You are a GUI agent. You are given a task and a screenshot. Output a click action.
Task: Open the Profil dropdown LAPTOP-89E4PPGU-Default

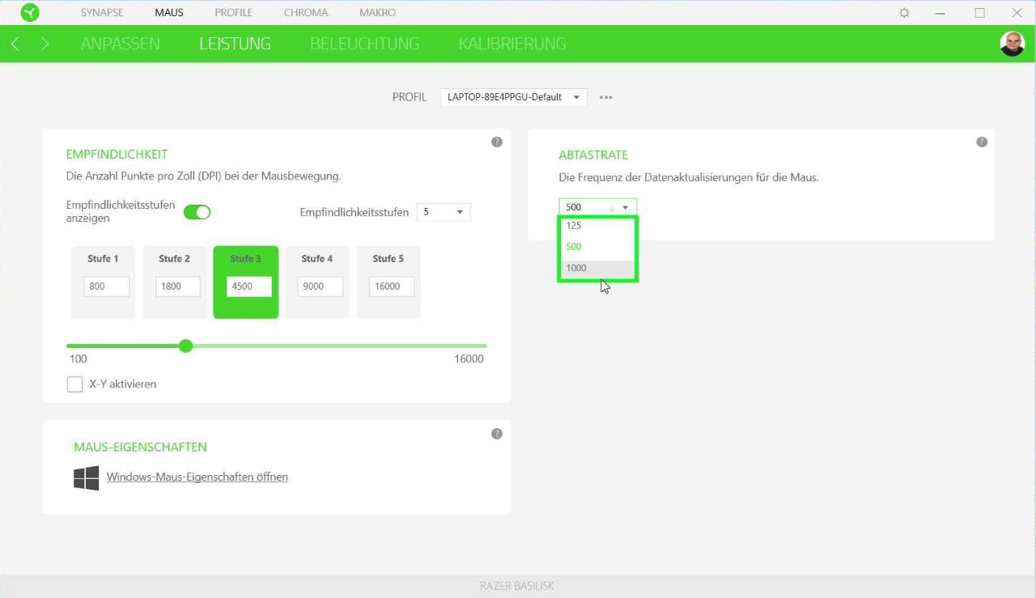tap(514, 97)
